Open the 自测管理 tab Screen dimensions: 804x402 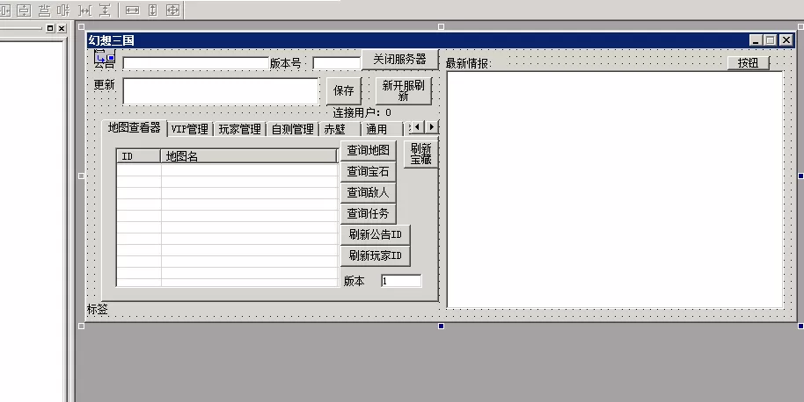point(292,129)
